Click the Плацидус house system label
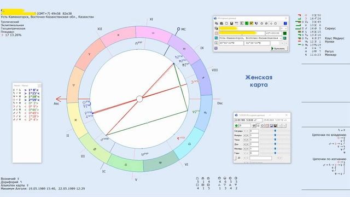Image resolution: width=350 pixels, height=197 pixels. click(8, 32)
